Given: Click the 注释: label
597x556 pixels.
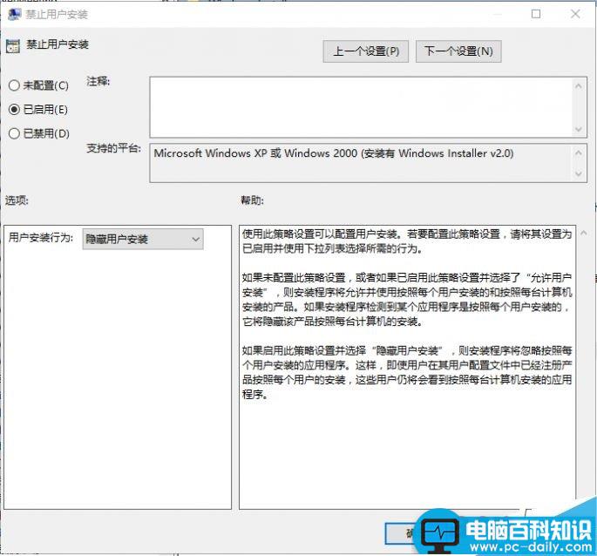Looking at the screenshot, I should tap(98, 82).
